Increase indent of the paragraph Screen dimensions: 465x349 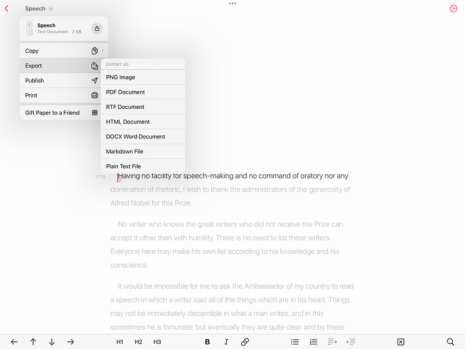[x=351, y=342]
